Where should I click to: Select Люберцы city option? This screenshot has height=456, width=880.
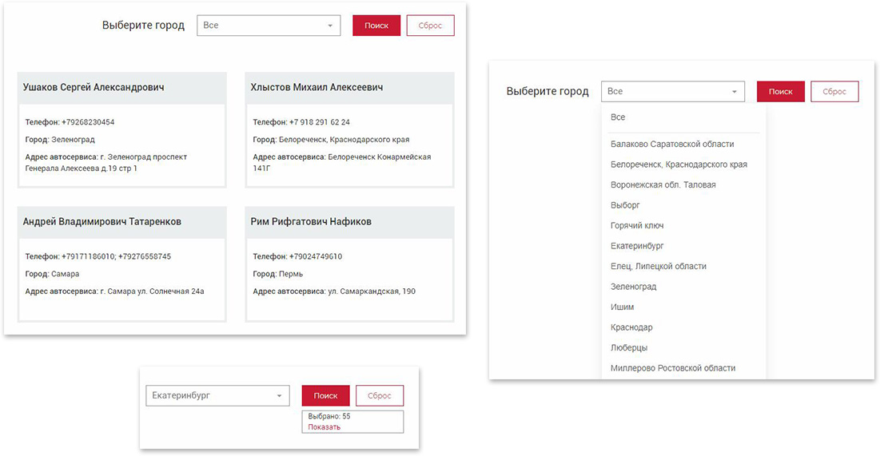(x=629, y=348)
